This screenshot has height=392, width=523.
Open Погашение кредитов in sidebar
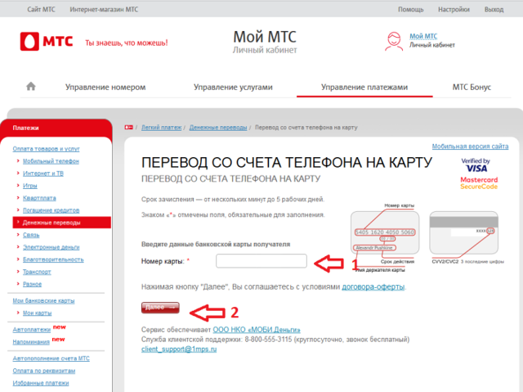[x=51, y=210]
